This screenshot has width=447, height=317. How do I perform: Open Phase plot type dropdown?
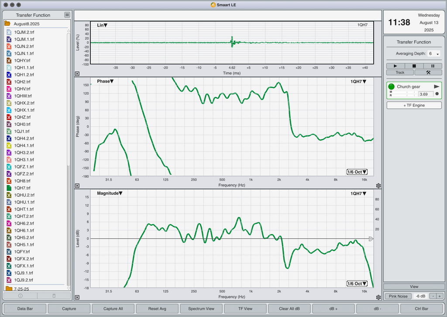105,81
